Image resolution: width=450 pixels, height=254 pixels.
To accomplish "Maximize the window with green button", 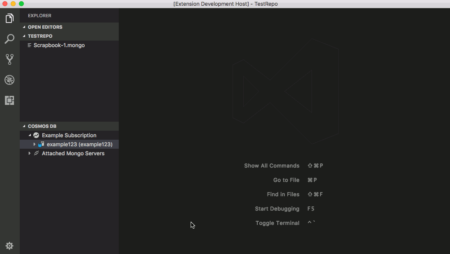I will 21,4.
